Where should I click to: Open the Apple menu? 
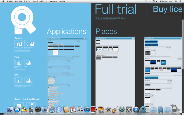4,1
